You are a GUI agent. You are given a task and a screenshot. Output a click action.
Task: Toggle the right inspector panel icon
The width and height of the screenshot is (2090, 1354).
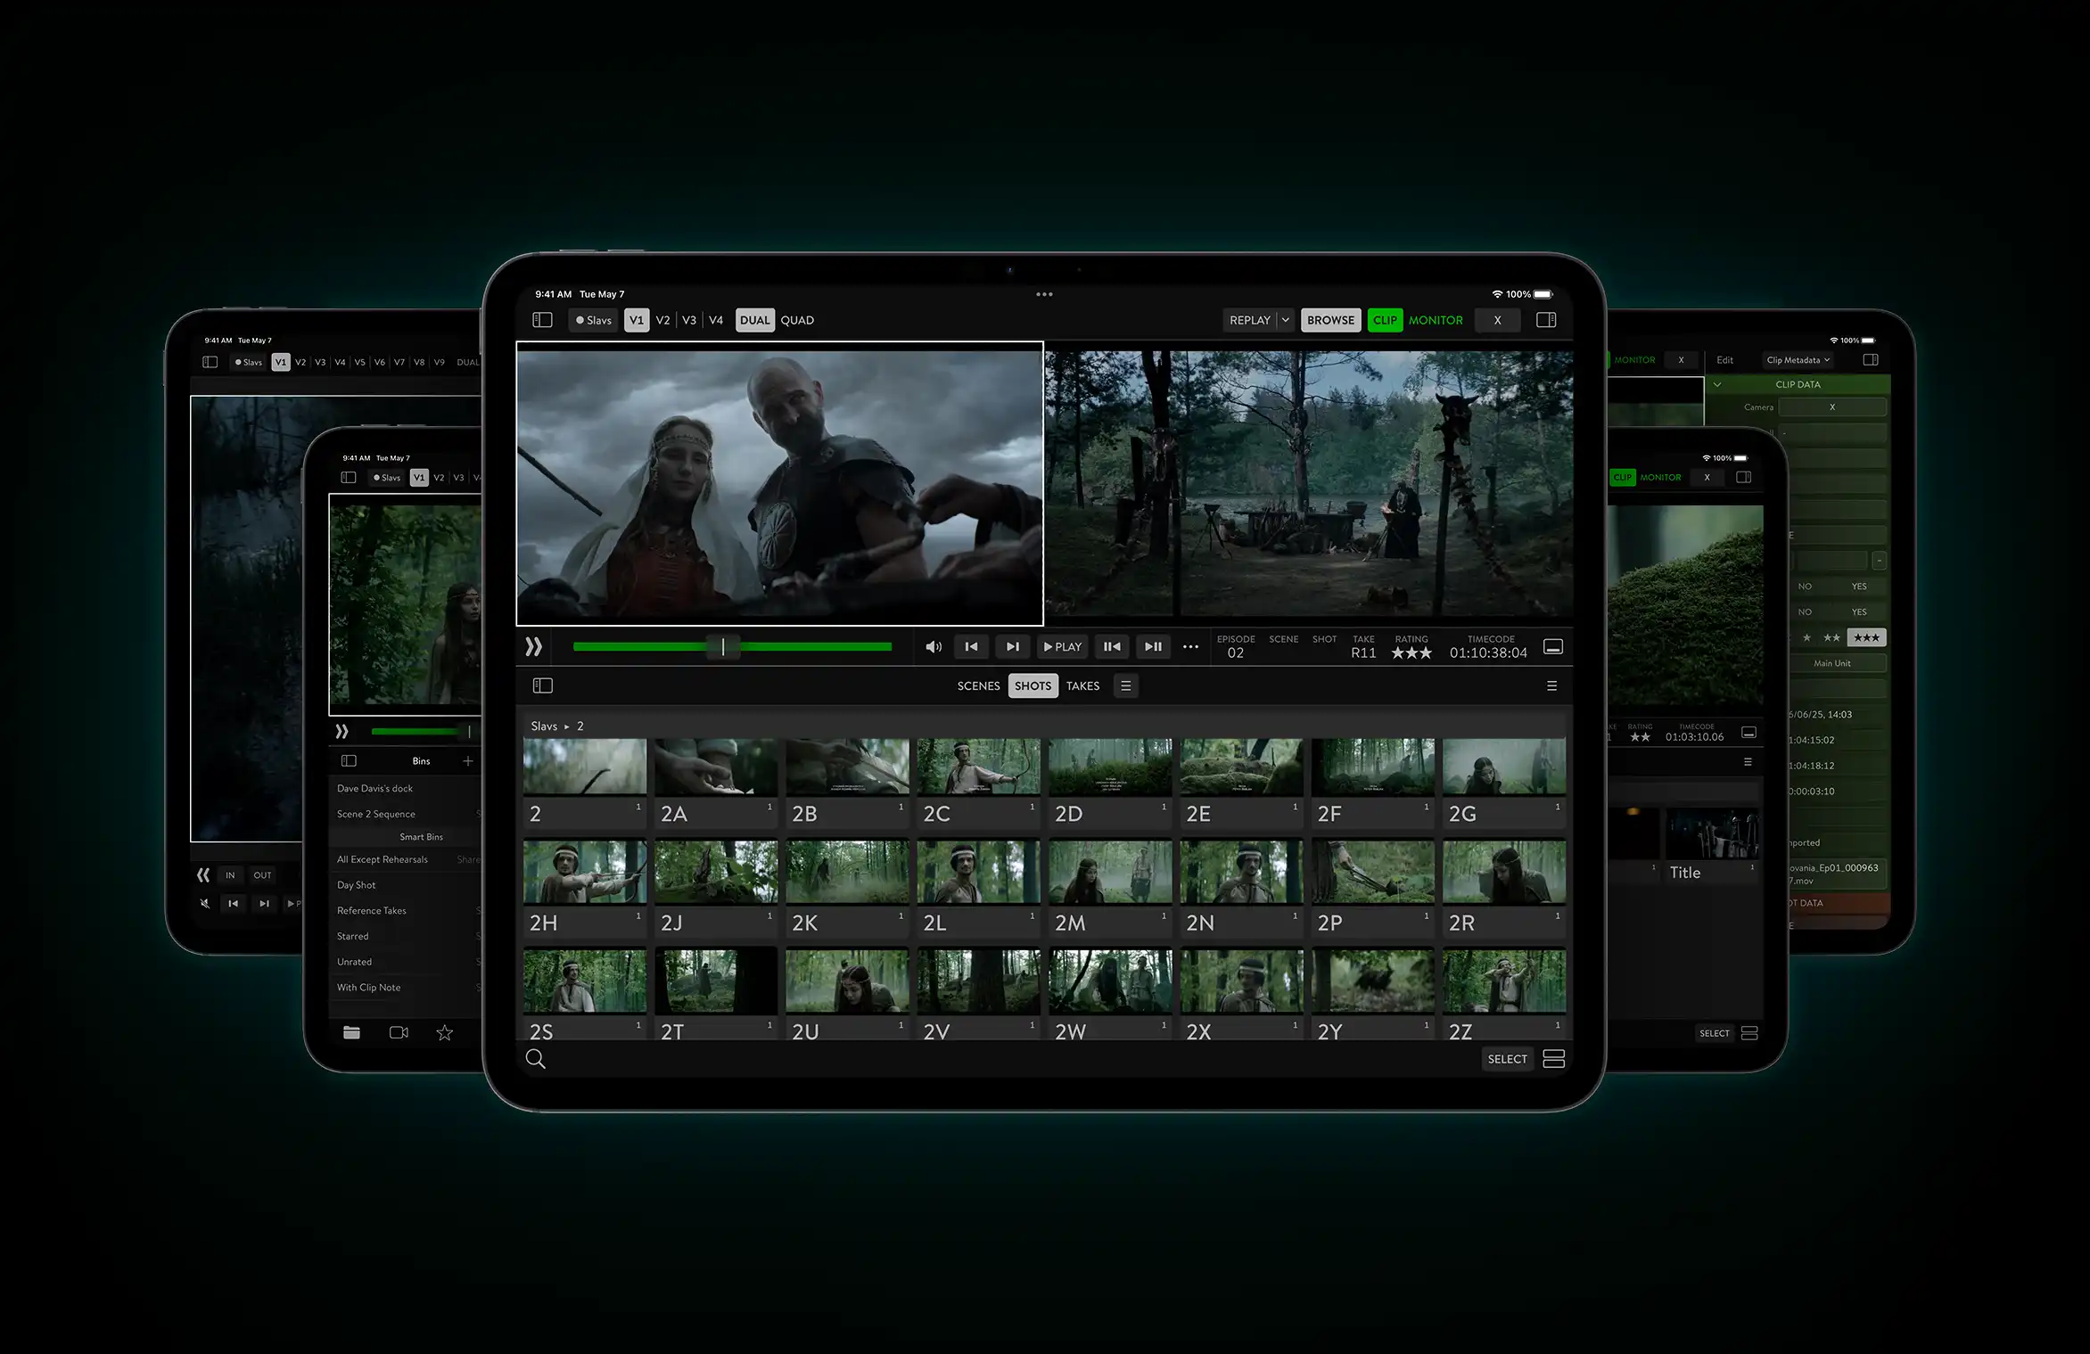1546,320
